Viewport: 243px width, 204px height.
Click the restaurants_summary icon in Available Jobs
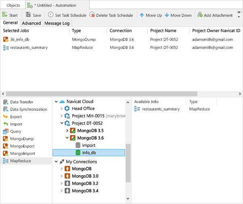click(x=137, y=109)
